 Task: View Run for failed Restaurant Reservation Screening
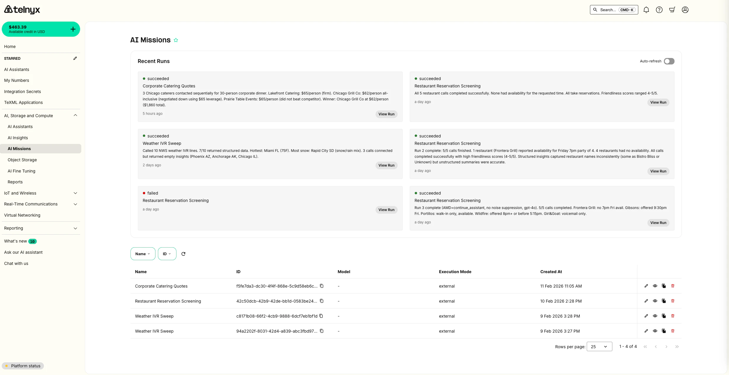[386, 210]
